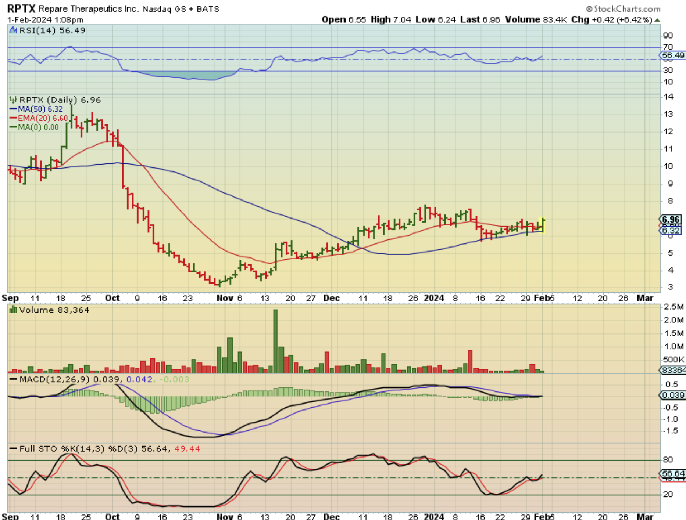Click the price bar icon beside RPTX (Daily)
686x520 pixels.
tap(13, 100)
